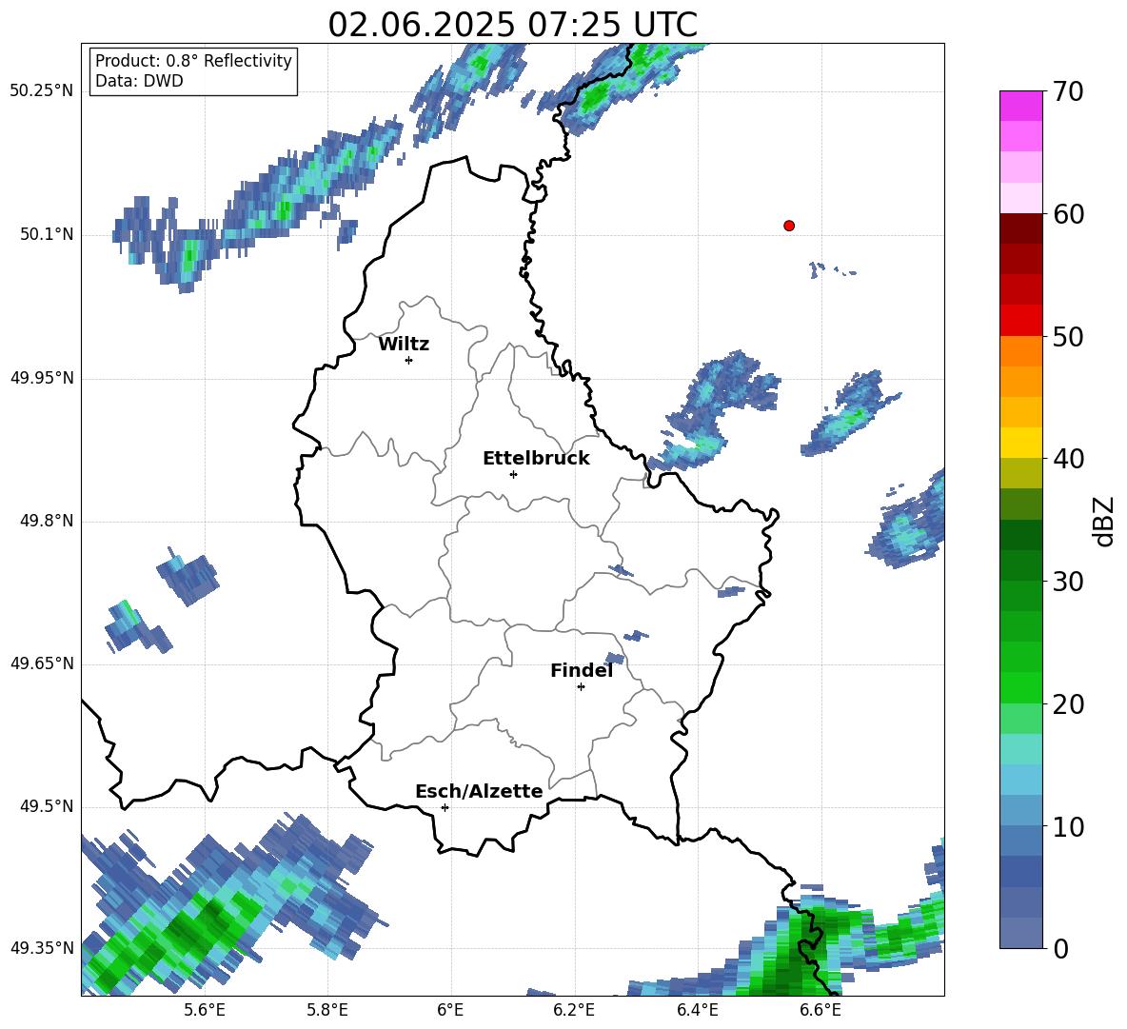Click the dark red colorbar segment below 60
This screenshot has width=1127, height=1029.
point(1020,228)
